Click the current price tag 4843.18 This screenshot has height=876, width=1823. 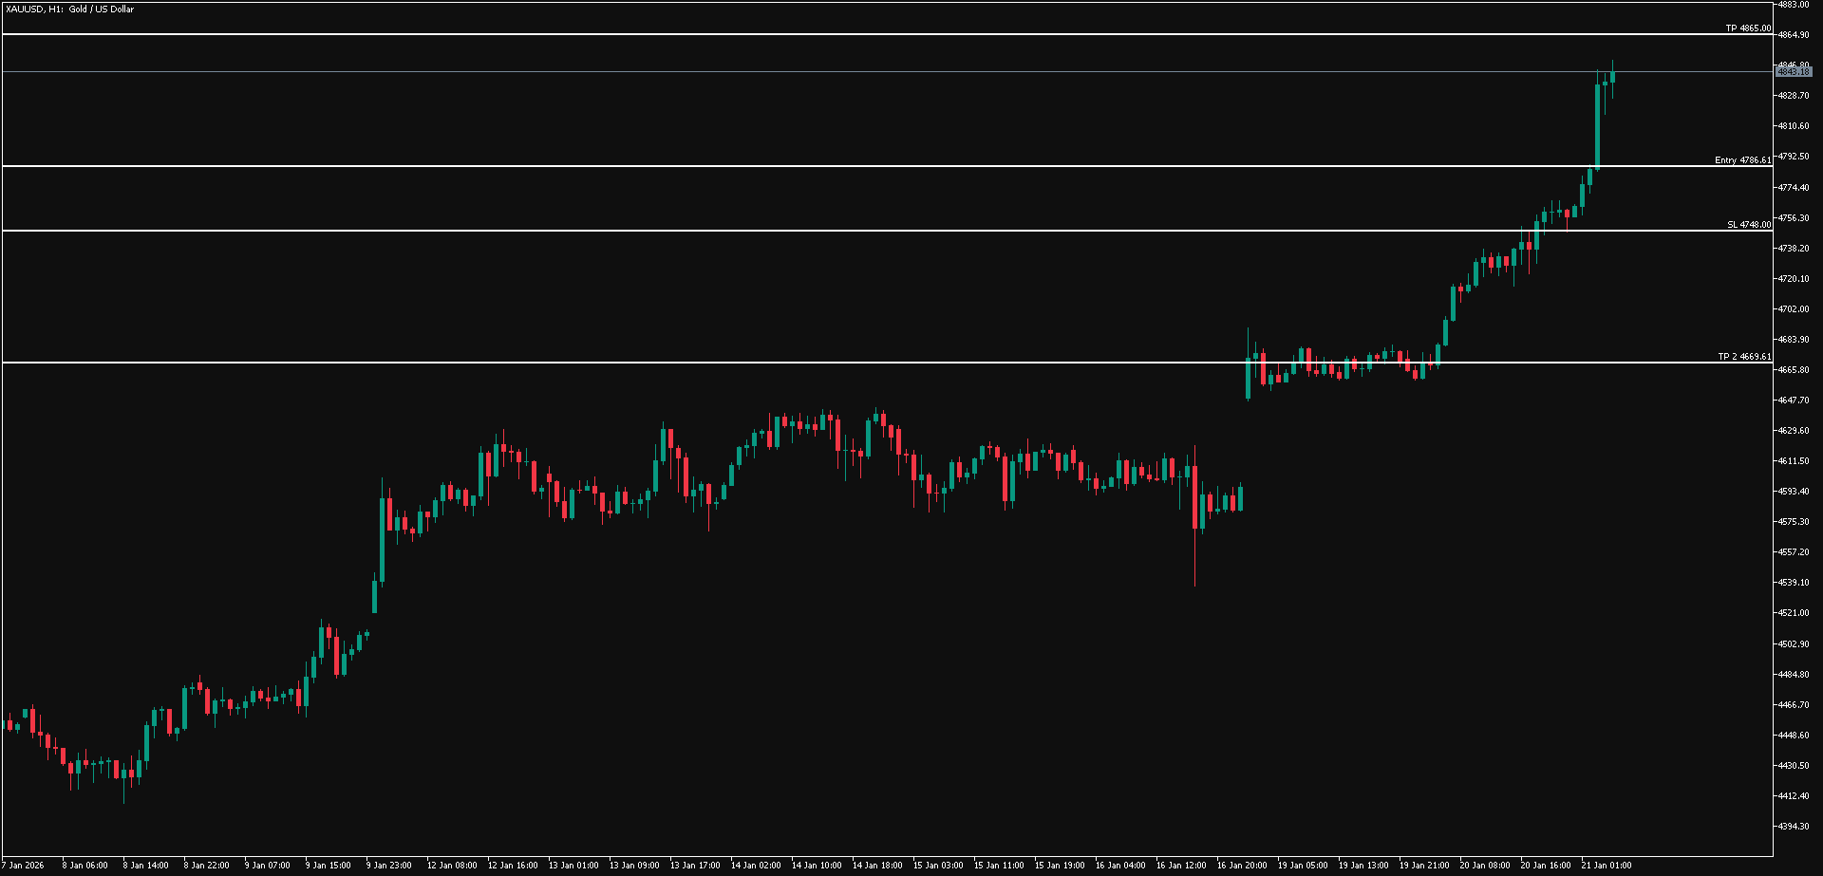(1794, 72)
